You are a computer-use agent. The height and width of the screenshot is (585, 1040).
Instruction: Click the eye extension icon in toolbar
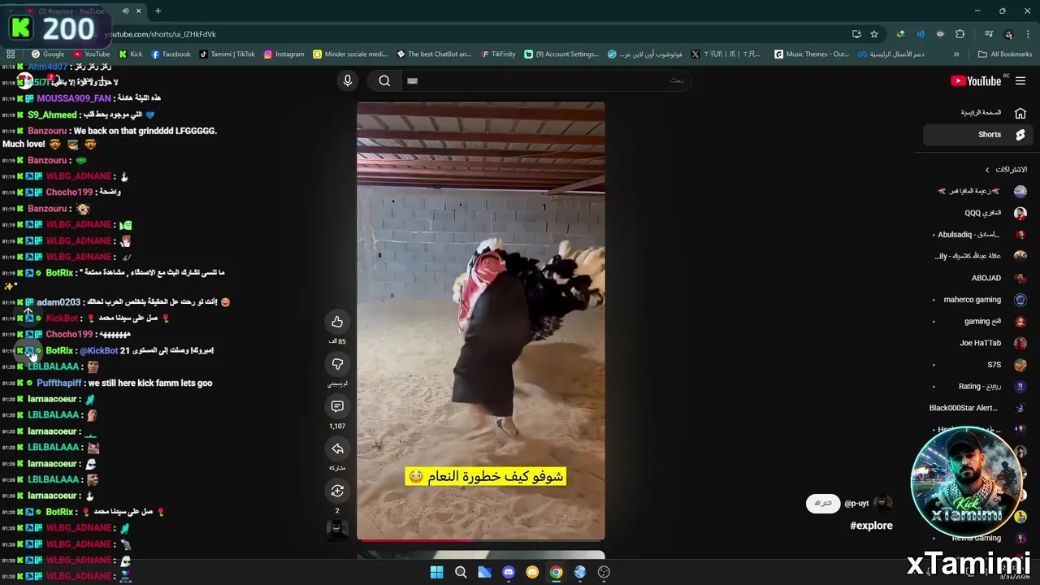(x=940, y=34)
